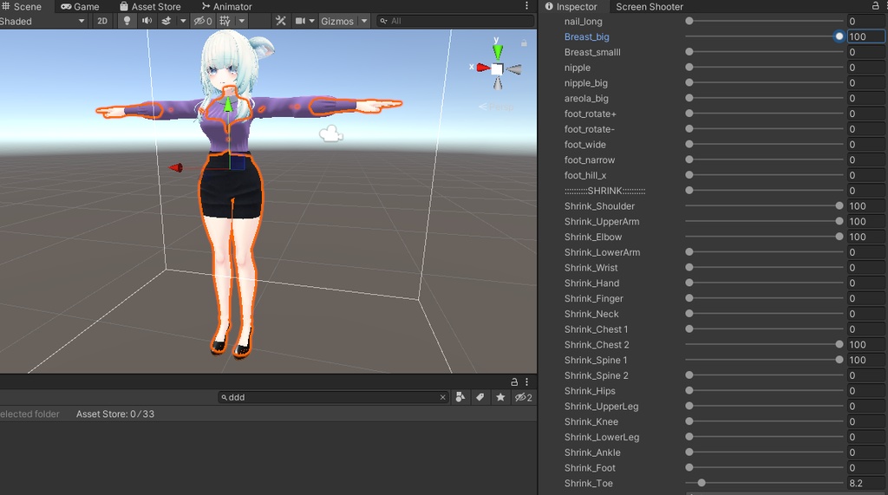This screenshot has width=888, height=495.
Task: Adjust the Shrink_Toe slider handle
Action: coord(702,483)
